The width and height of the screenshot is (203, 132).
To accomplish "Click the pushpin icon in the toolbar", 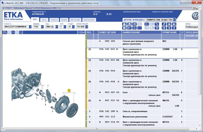I will pyautogui.click(x=164, y=24).
